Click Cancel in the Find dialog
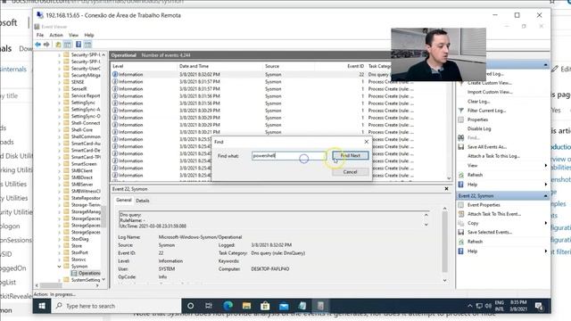Screen dimensions: 571x321 [351, 172]
